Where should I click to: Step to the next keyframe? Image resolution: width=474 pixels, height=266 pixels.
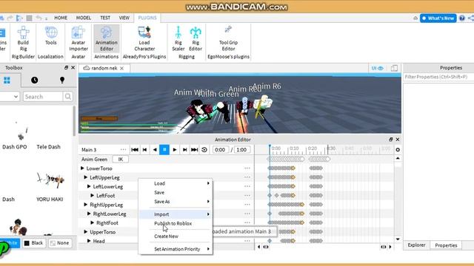[184, 149]
